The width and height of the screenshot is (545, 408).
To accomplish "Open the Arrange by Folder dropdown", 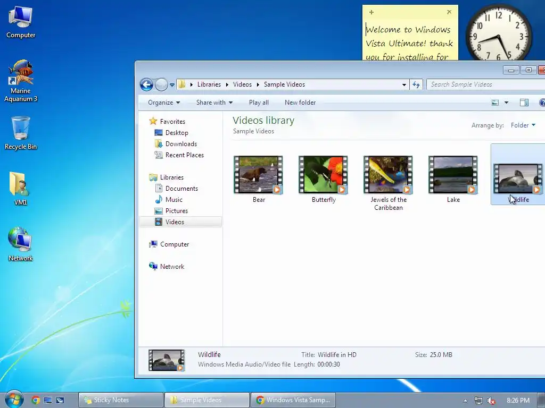I will coord(523,125).
